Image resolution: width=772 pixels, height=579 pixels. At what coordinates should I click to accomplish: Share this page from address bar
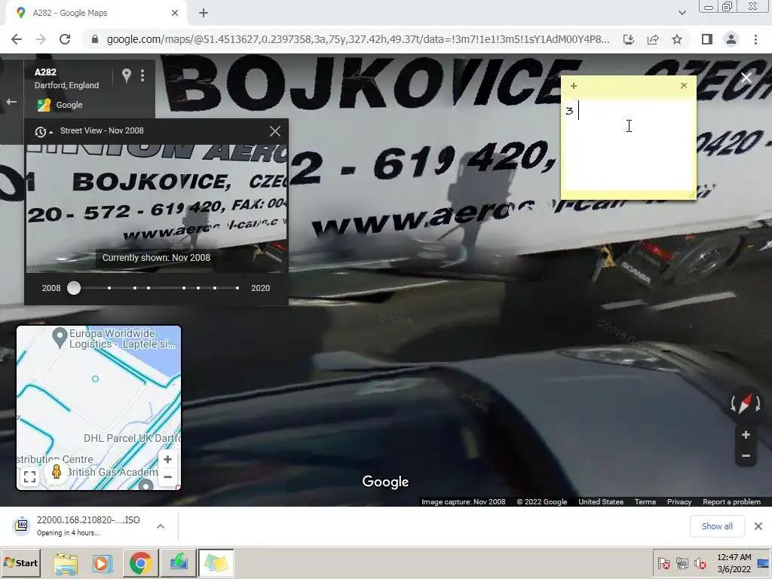653,39
